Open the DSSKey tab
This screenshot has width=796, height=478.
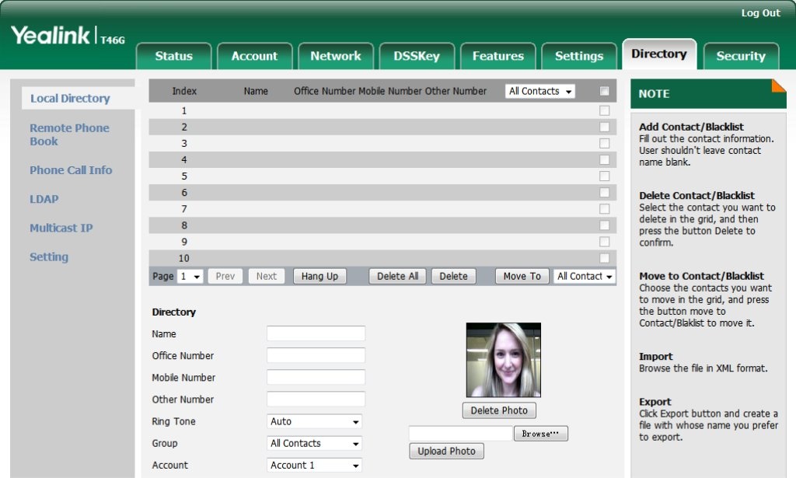(x=416, y=56)
